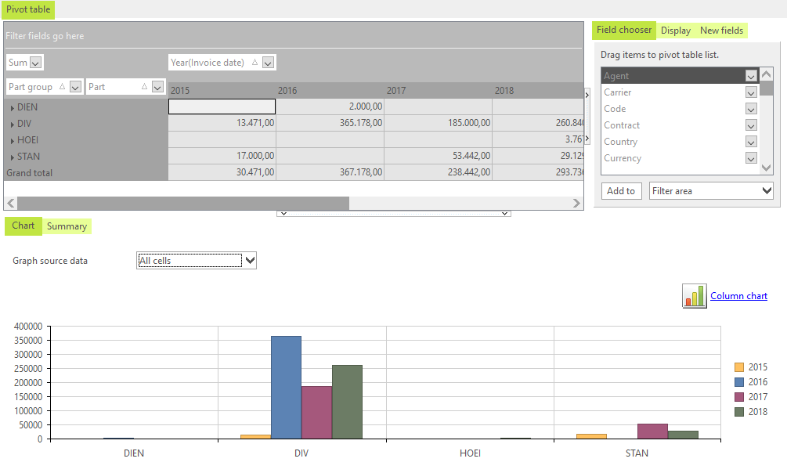787x473 pixels.
Task: Open the Agent field dropdown in field chooser
Action: (x=750, y=75)
